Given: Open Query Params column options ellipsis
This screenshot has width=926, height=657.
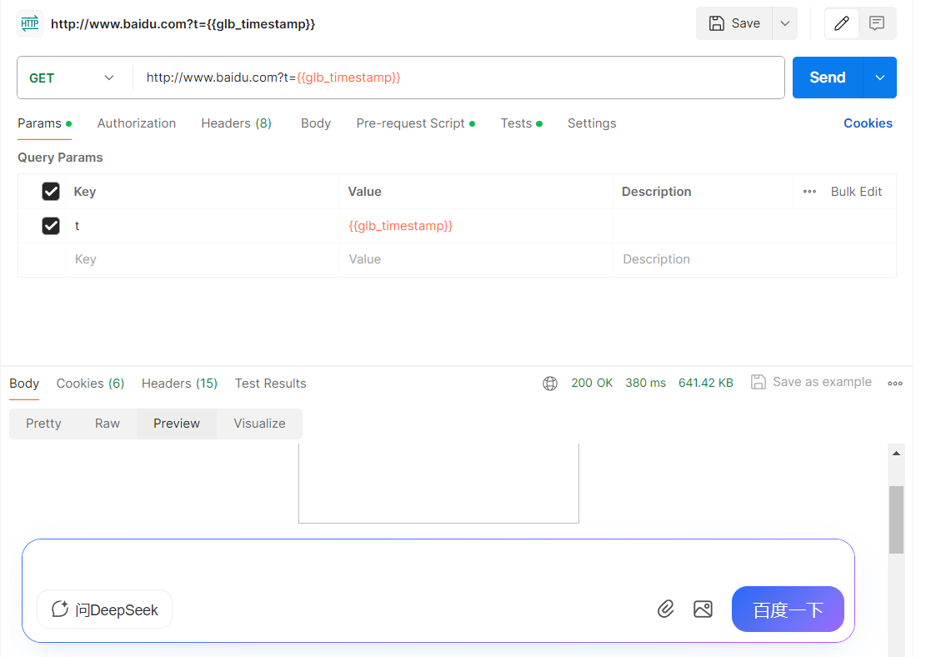Looking at the screenshot, I should pyautogui.click(x=809, y=192).
